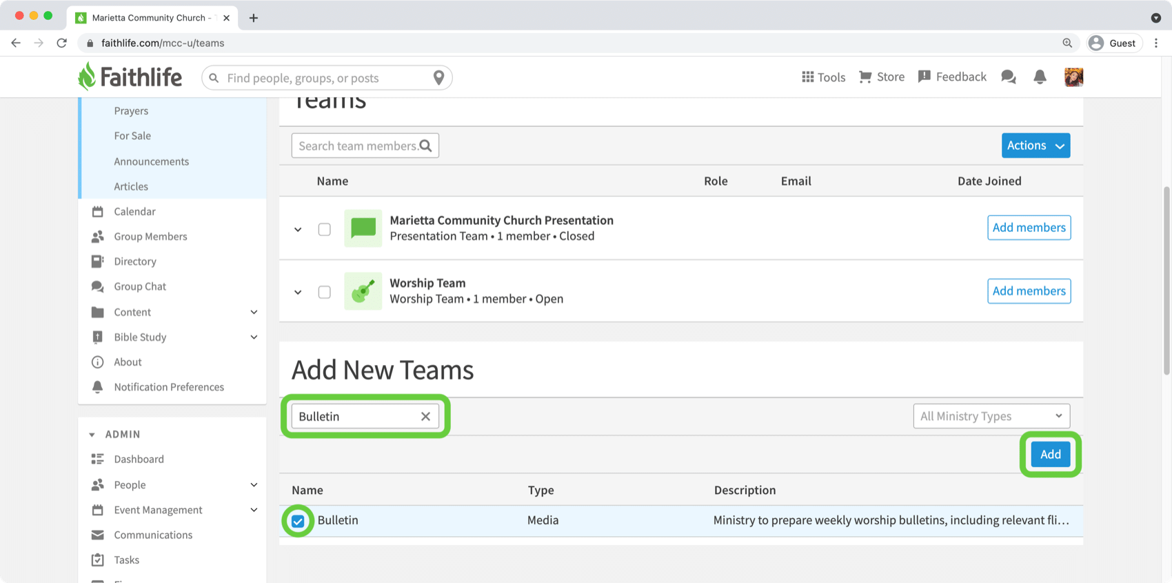Clear the Bulletin search text
Screen dimensions: 1172x583
coord(425,416)
